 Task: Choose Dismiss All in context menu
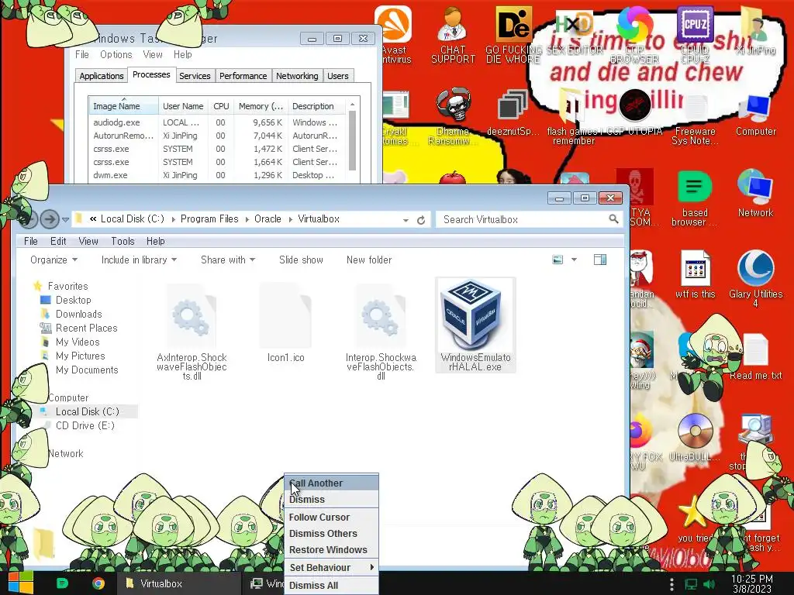pyautogui.click(x=332, y=586)
